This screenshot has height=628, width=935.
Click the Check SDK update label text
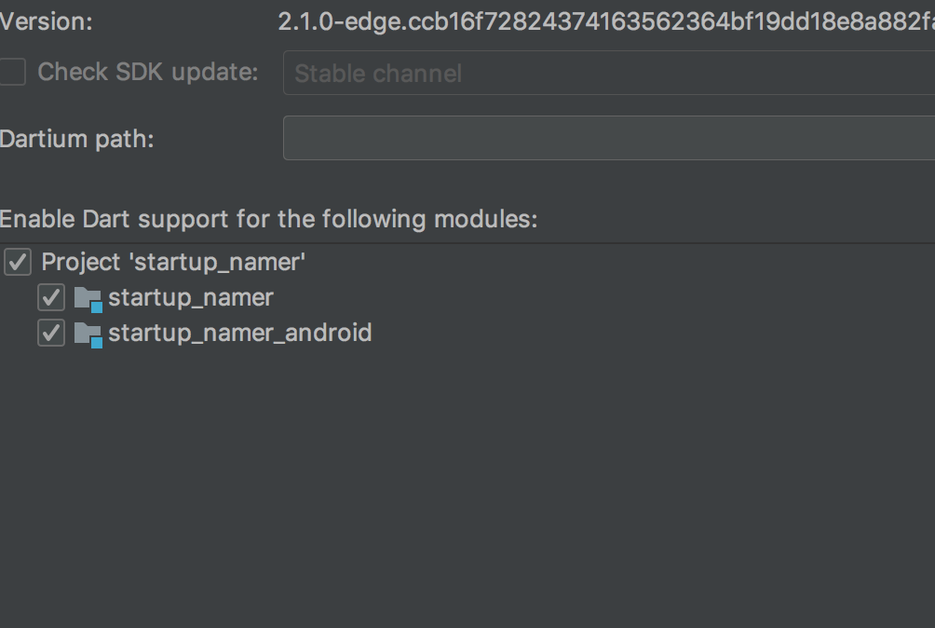coord(146,71)
